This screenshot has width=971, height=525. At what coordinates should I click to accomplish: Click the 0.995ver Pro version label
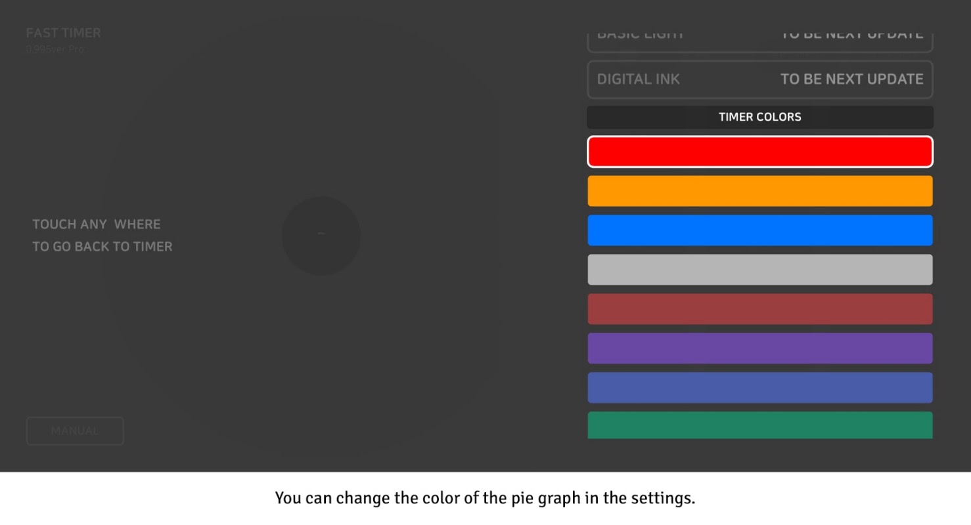(x=55, y=49)
